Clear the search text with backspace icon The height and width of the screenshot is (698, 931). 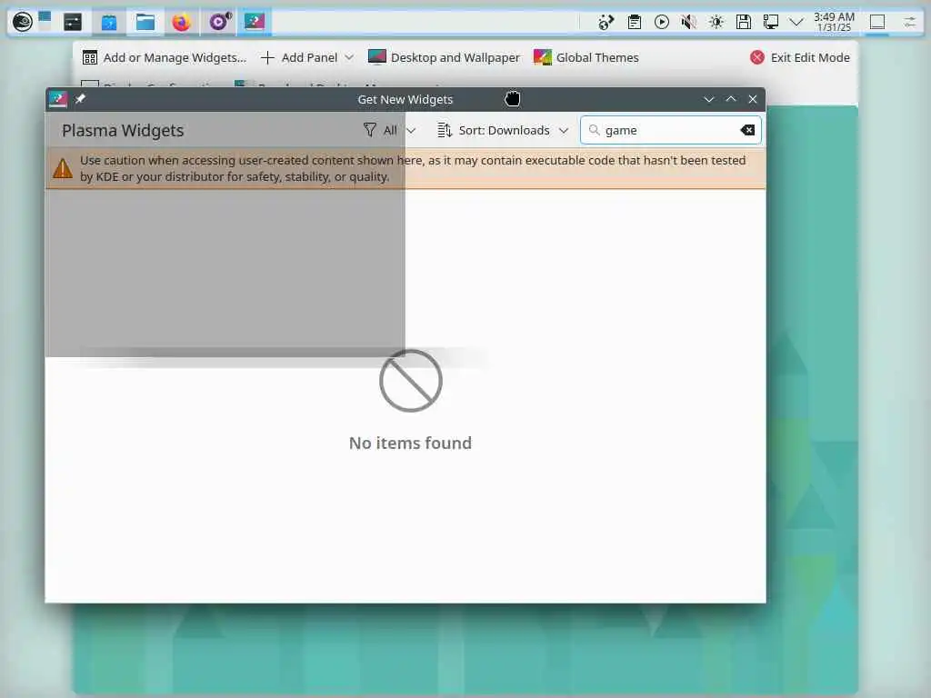[x=747, y=130]
